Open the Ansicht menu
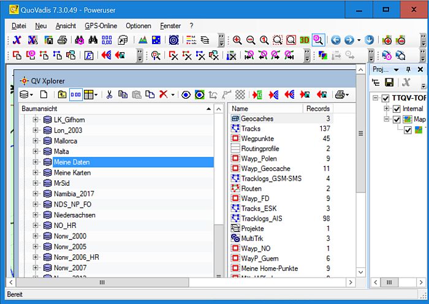This screenshot has width=429, height=304. (66, 26)
